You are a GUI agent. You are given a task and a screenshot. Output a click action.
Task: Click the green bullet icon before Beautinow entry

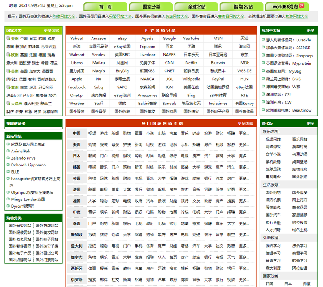(x=263, y=110)
